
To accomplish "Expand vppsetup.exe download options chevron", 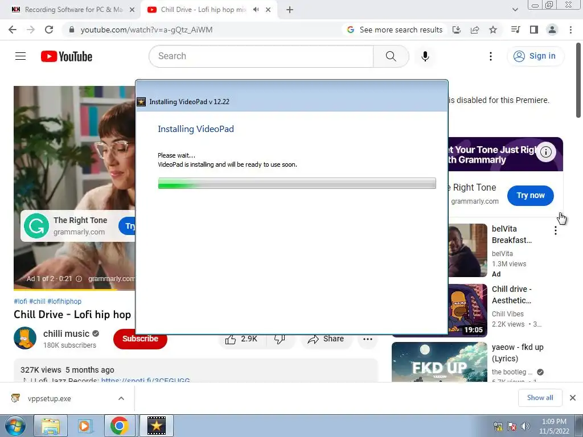I will 121,398.
